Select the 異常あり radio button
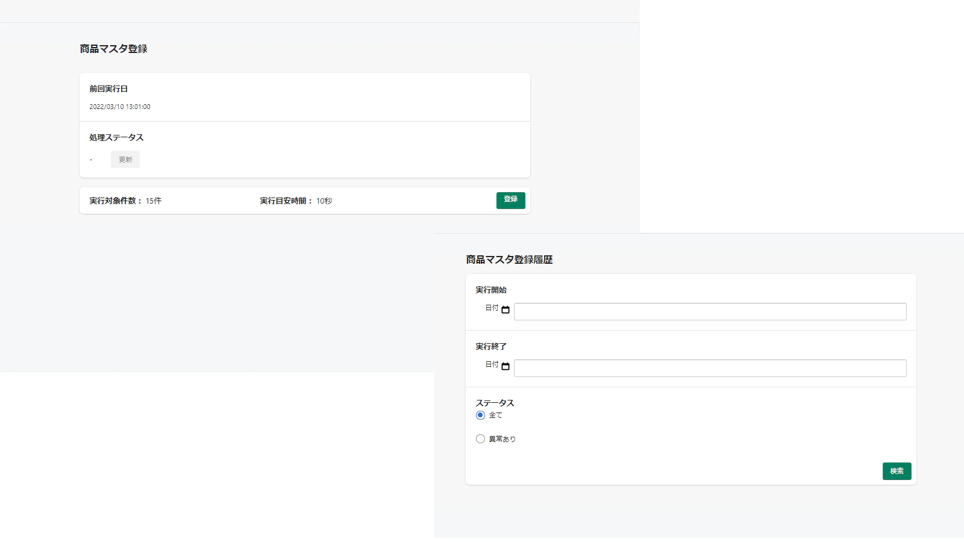This screenshot has width=964, height=542. point(480,439)
